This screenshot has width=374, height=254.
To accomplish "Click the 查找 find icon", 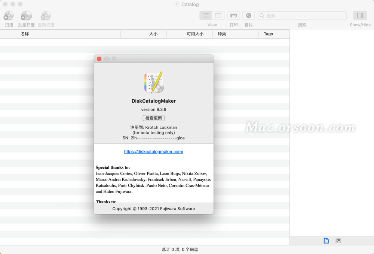I will click(248, 15).
